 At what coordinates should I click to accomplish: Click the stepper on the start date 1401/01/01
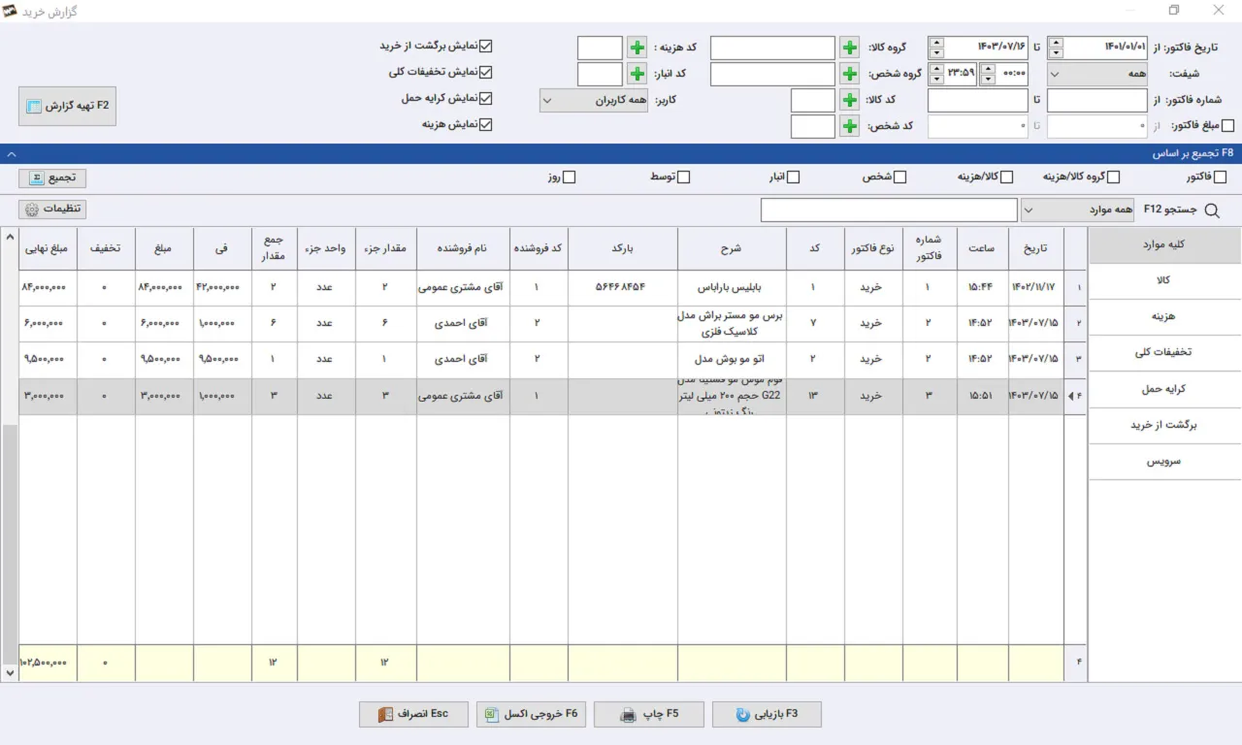(x=1057, y=48)
